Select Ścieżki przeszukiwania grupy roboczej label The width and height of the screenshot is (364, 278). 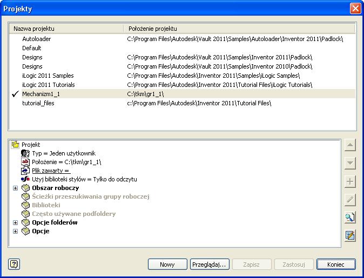pyautogui.click(x=91, y=196)
